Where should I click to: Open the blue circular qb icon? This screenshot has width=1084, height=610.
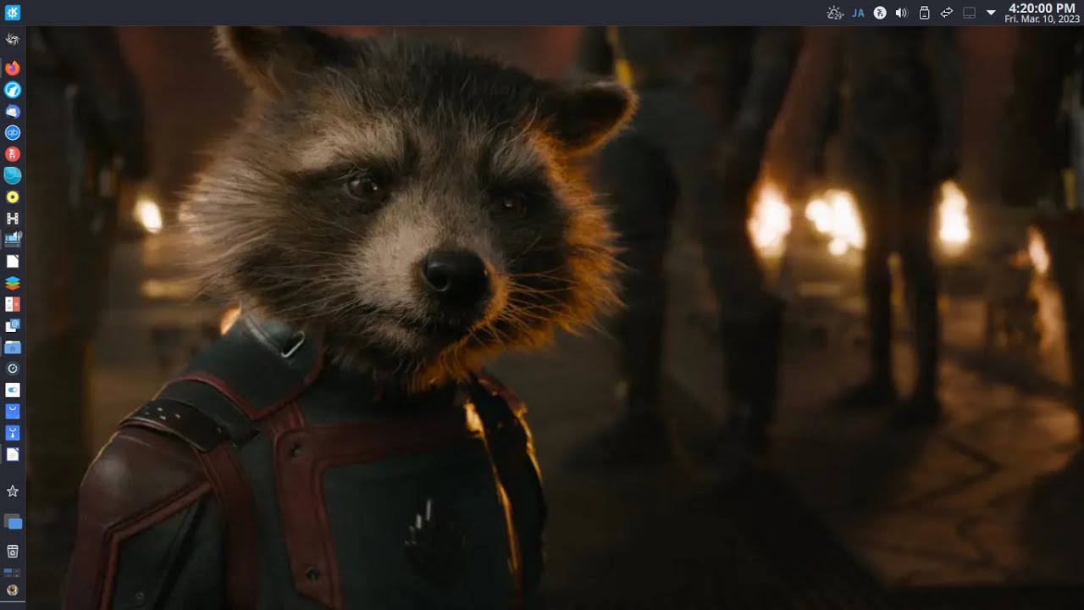point(13,133)
